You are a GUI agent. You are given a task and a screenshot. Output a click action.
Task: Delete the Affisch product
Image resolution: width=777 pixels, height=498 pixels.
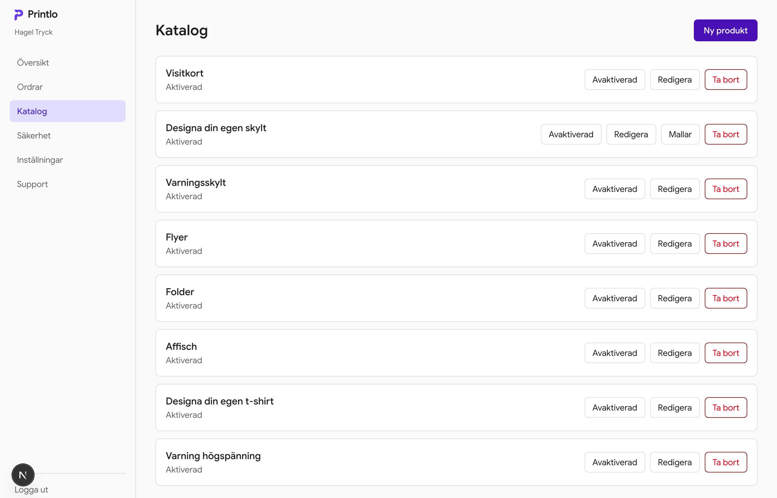[726, 353]
